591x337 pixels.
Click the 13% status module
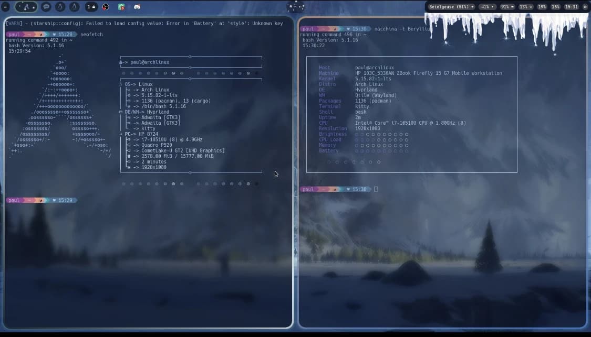525,7
